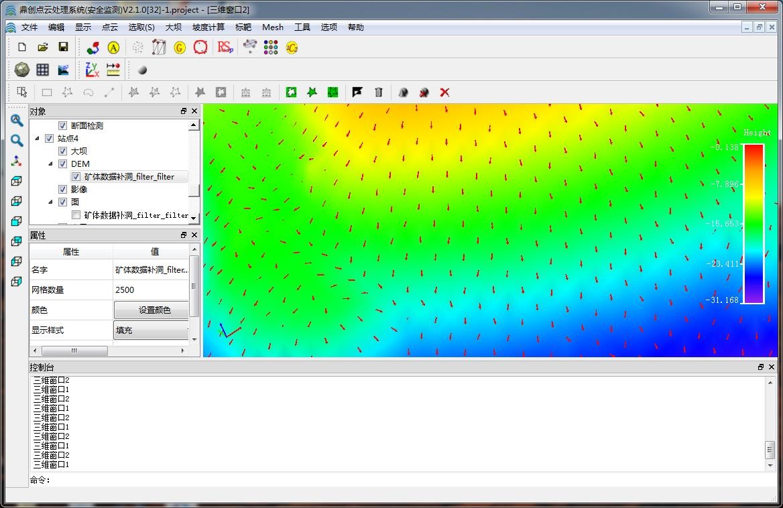Click the 设置颜色 button
This screenshot has width=783, height=508.
[x=154, y=310]
